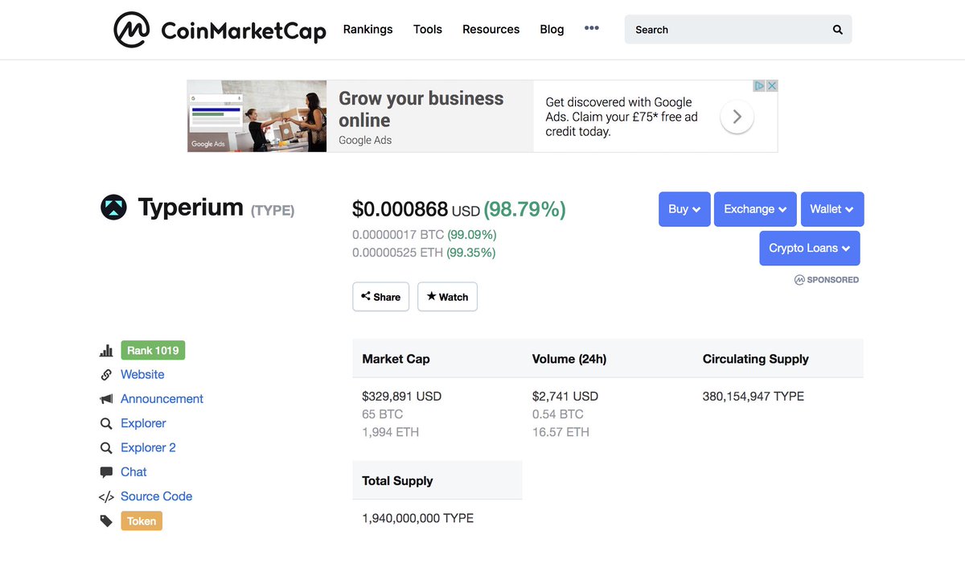This screenshot has width=965, height=572.
Task: Click the Rank 1019 badge
Action: point(153,351)
